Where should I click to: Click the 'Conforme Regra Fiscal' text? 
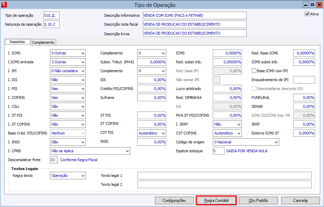tap(79, 160)
